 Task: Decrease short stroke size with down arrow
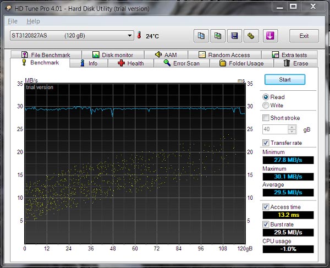click(x=292, y=132)
